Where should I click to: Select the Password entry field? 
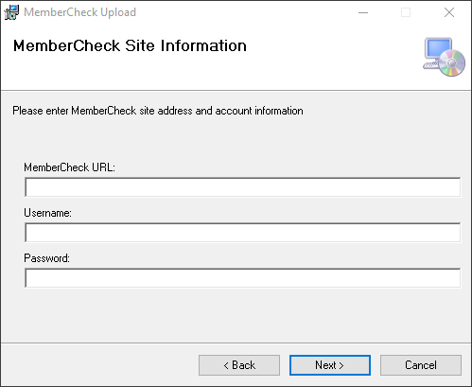point(242,278)
